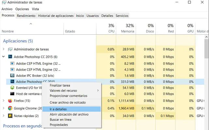The height and width of the screenshot is (130, 209).
Task: Expand the Google Chrome group
Action: point(4,108)
